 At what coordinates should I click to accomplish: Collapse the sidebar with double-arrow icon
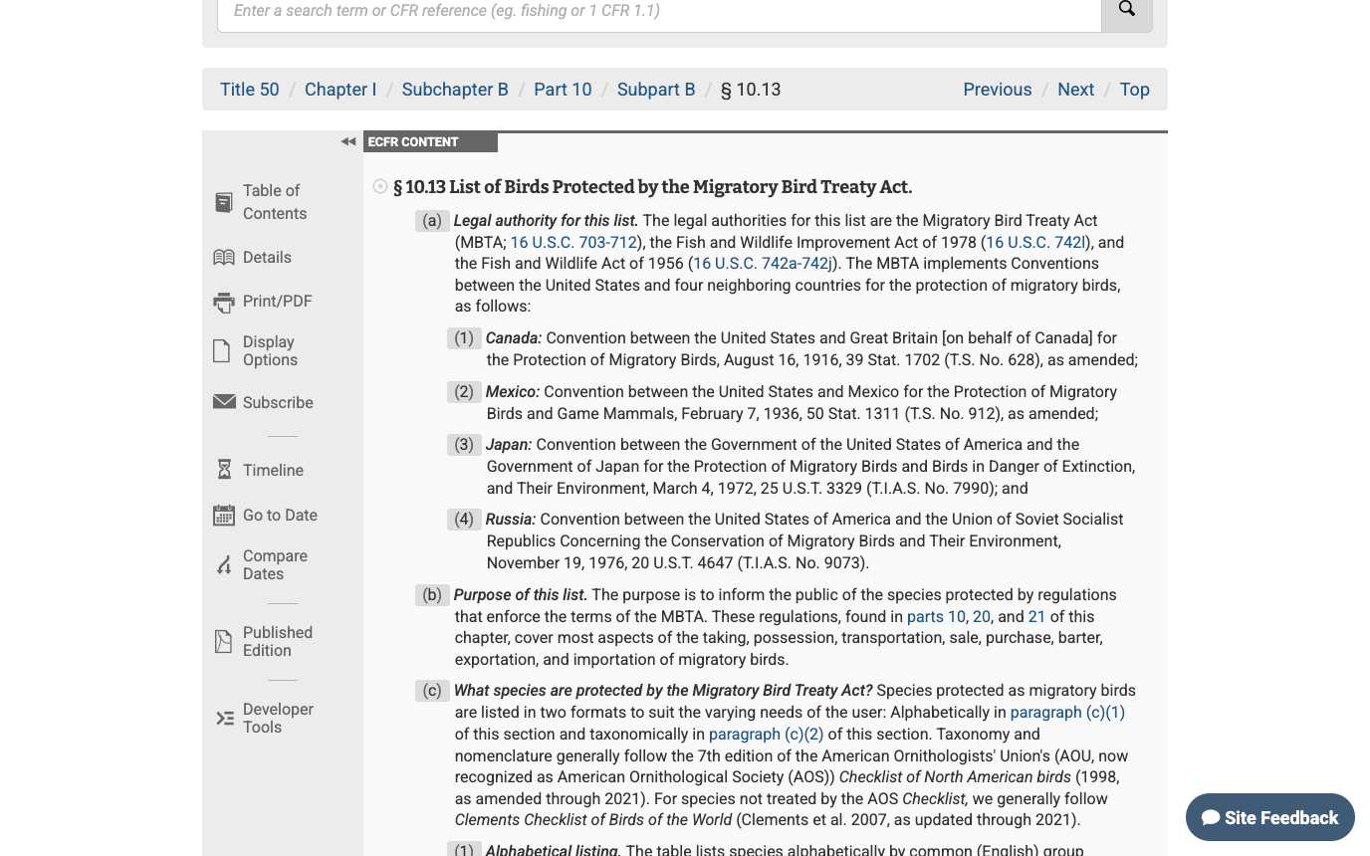click(x=347, y=141)
